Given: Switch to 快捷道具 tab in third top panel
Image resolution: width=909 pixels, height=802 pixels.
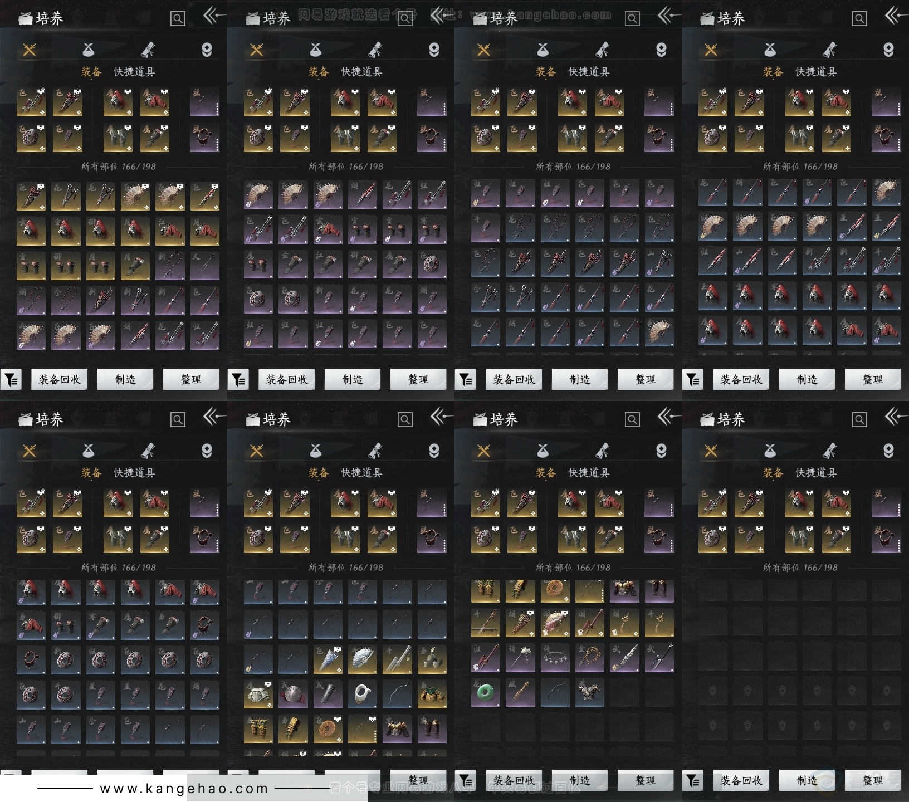Looking at the screenshot, I should tap(589, 72).
